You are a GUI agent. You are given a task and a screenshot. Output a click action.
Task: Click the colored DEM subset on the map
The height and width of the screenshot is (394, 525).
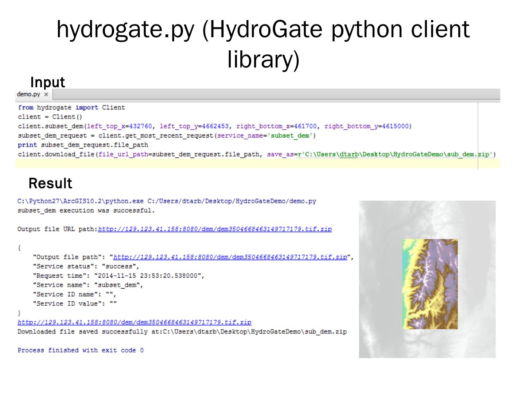click(430, 284)
